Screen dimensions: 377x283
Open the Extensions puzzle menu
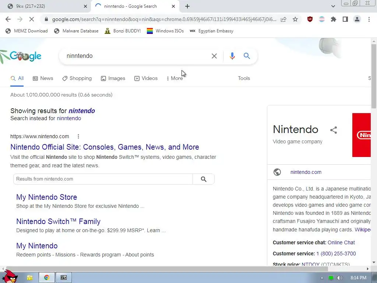pos(334,19)
